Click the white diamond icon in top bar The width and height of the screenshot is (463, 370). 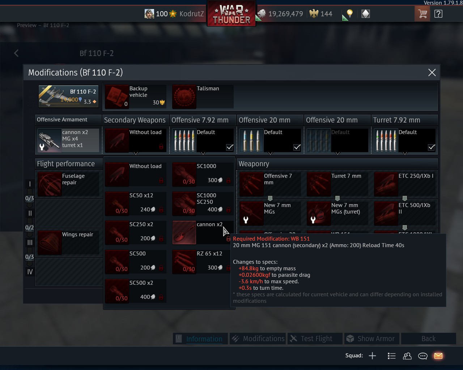366,14
